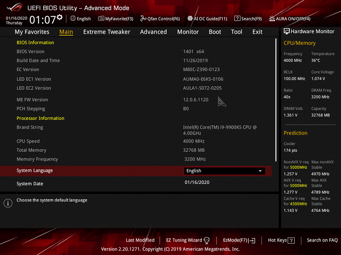
Task: Click the info circle icon
Action: (x=8, y=203)
